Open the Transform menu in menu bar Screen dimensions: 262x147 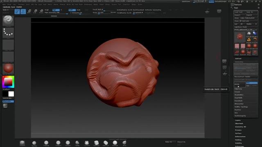tap(126, 4)
